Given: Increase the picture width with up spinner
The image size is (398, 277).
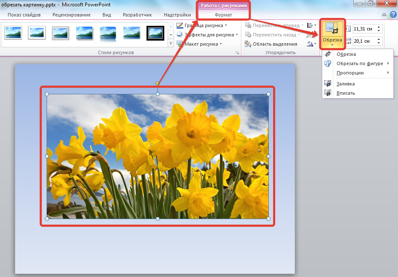Looking at the screenshot, I should click(x=379, y=39).
